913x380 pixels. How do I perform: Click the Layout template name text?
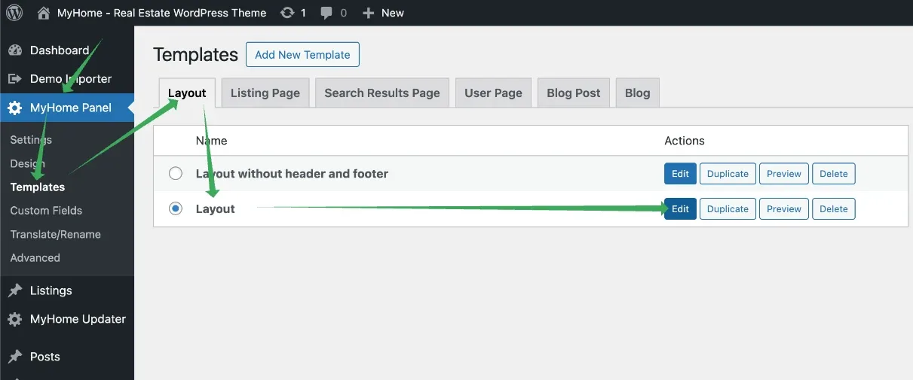tap(215, 209)
